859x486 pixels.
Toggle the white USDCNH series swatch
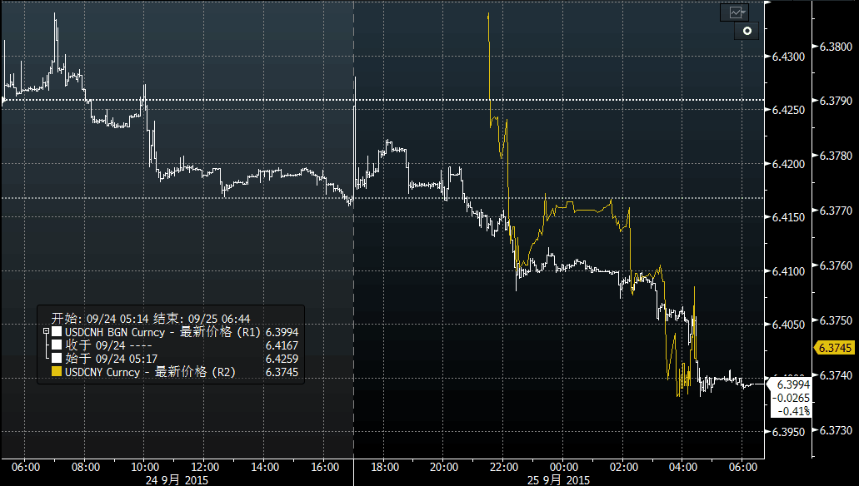(56, 331)
